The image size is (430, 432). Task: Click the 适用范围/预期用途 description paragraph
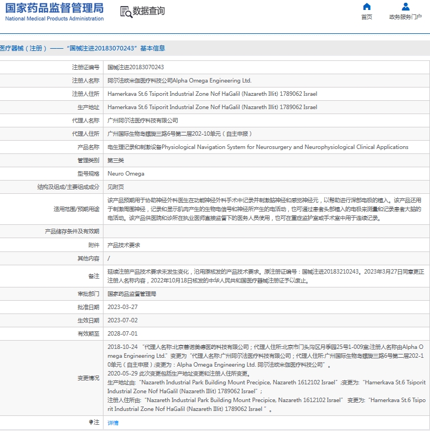(265, 209)
